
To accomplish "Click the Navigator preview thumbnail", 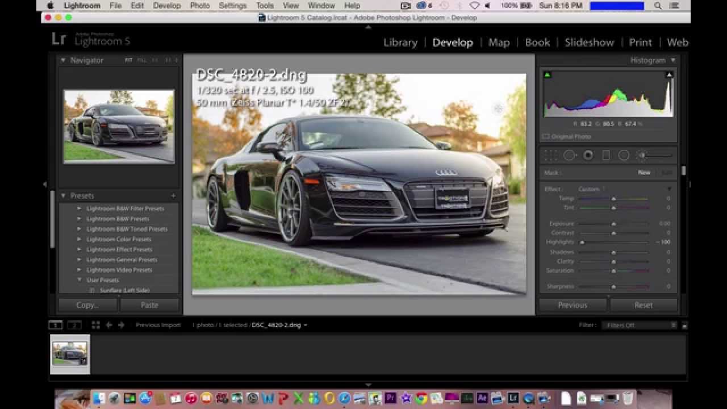I will [119, 126].
